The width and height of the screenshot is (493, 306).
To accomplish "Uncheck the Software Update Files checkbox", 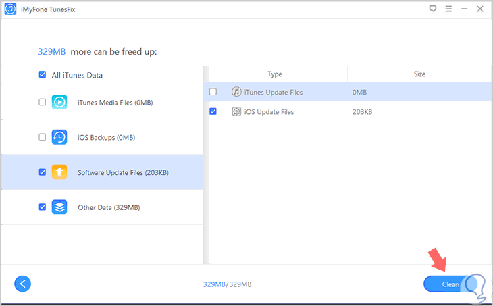I will coord(43,172).
